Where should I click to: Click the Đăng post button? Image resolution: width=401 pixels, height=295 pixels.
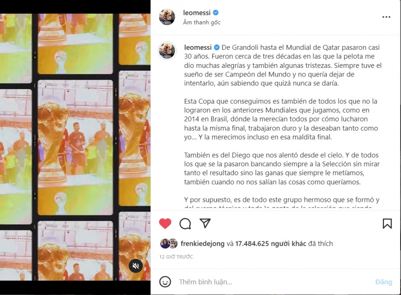coord(383,282)
